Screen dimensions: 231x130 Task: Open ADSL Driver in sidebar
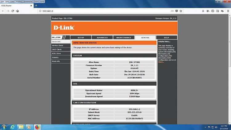(x=61, y=54)
